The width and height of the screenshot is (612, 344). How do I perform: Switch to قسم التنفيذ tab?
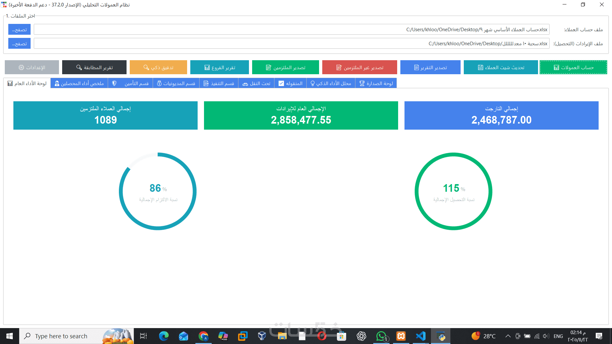pyautogui.click(x=219, y=83)
